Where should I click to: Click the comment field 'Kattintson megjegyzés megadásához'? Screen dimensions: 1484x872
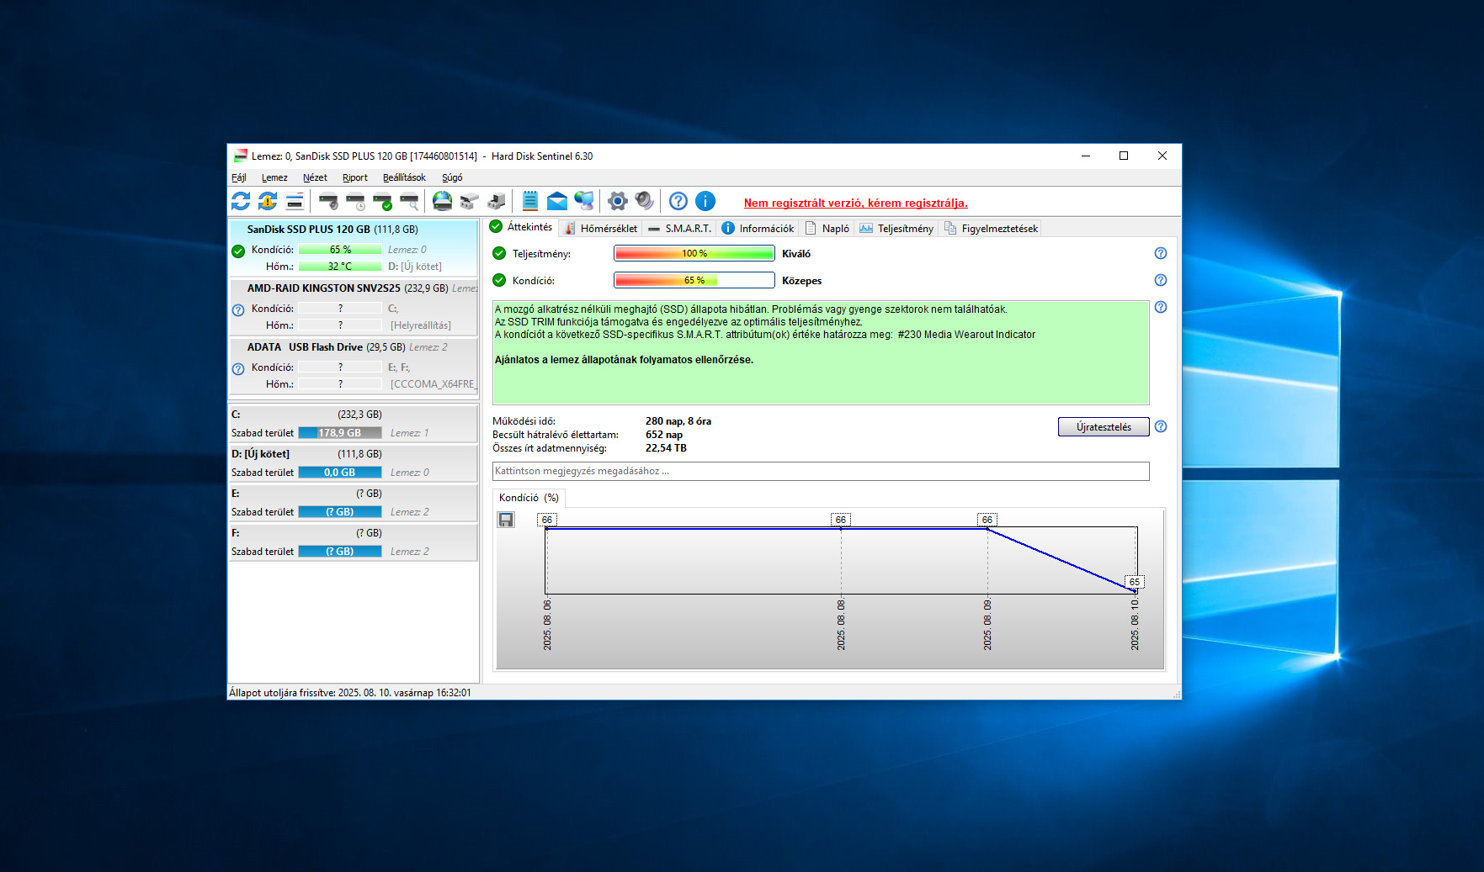tap(821, 471)
